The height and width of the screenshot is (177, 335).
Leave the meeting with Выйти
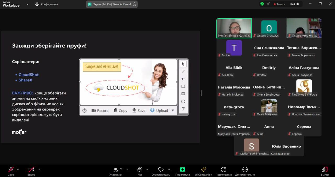[x=325, y=171]
